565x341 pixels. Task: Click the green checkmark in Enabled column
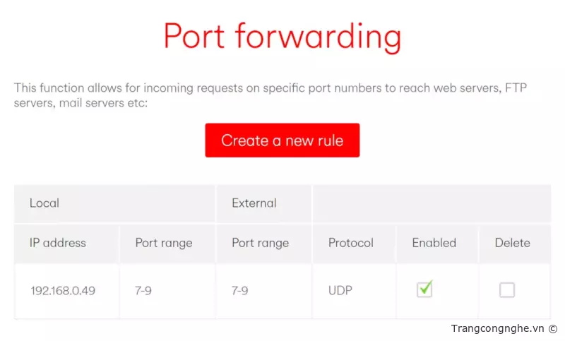(x=425, y=288)
